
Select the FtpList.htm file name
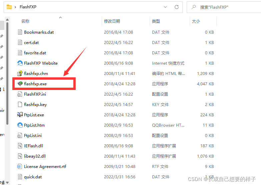(34, 125)
